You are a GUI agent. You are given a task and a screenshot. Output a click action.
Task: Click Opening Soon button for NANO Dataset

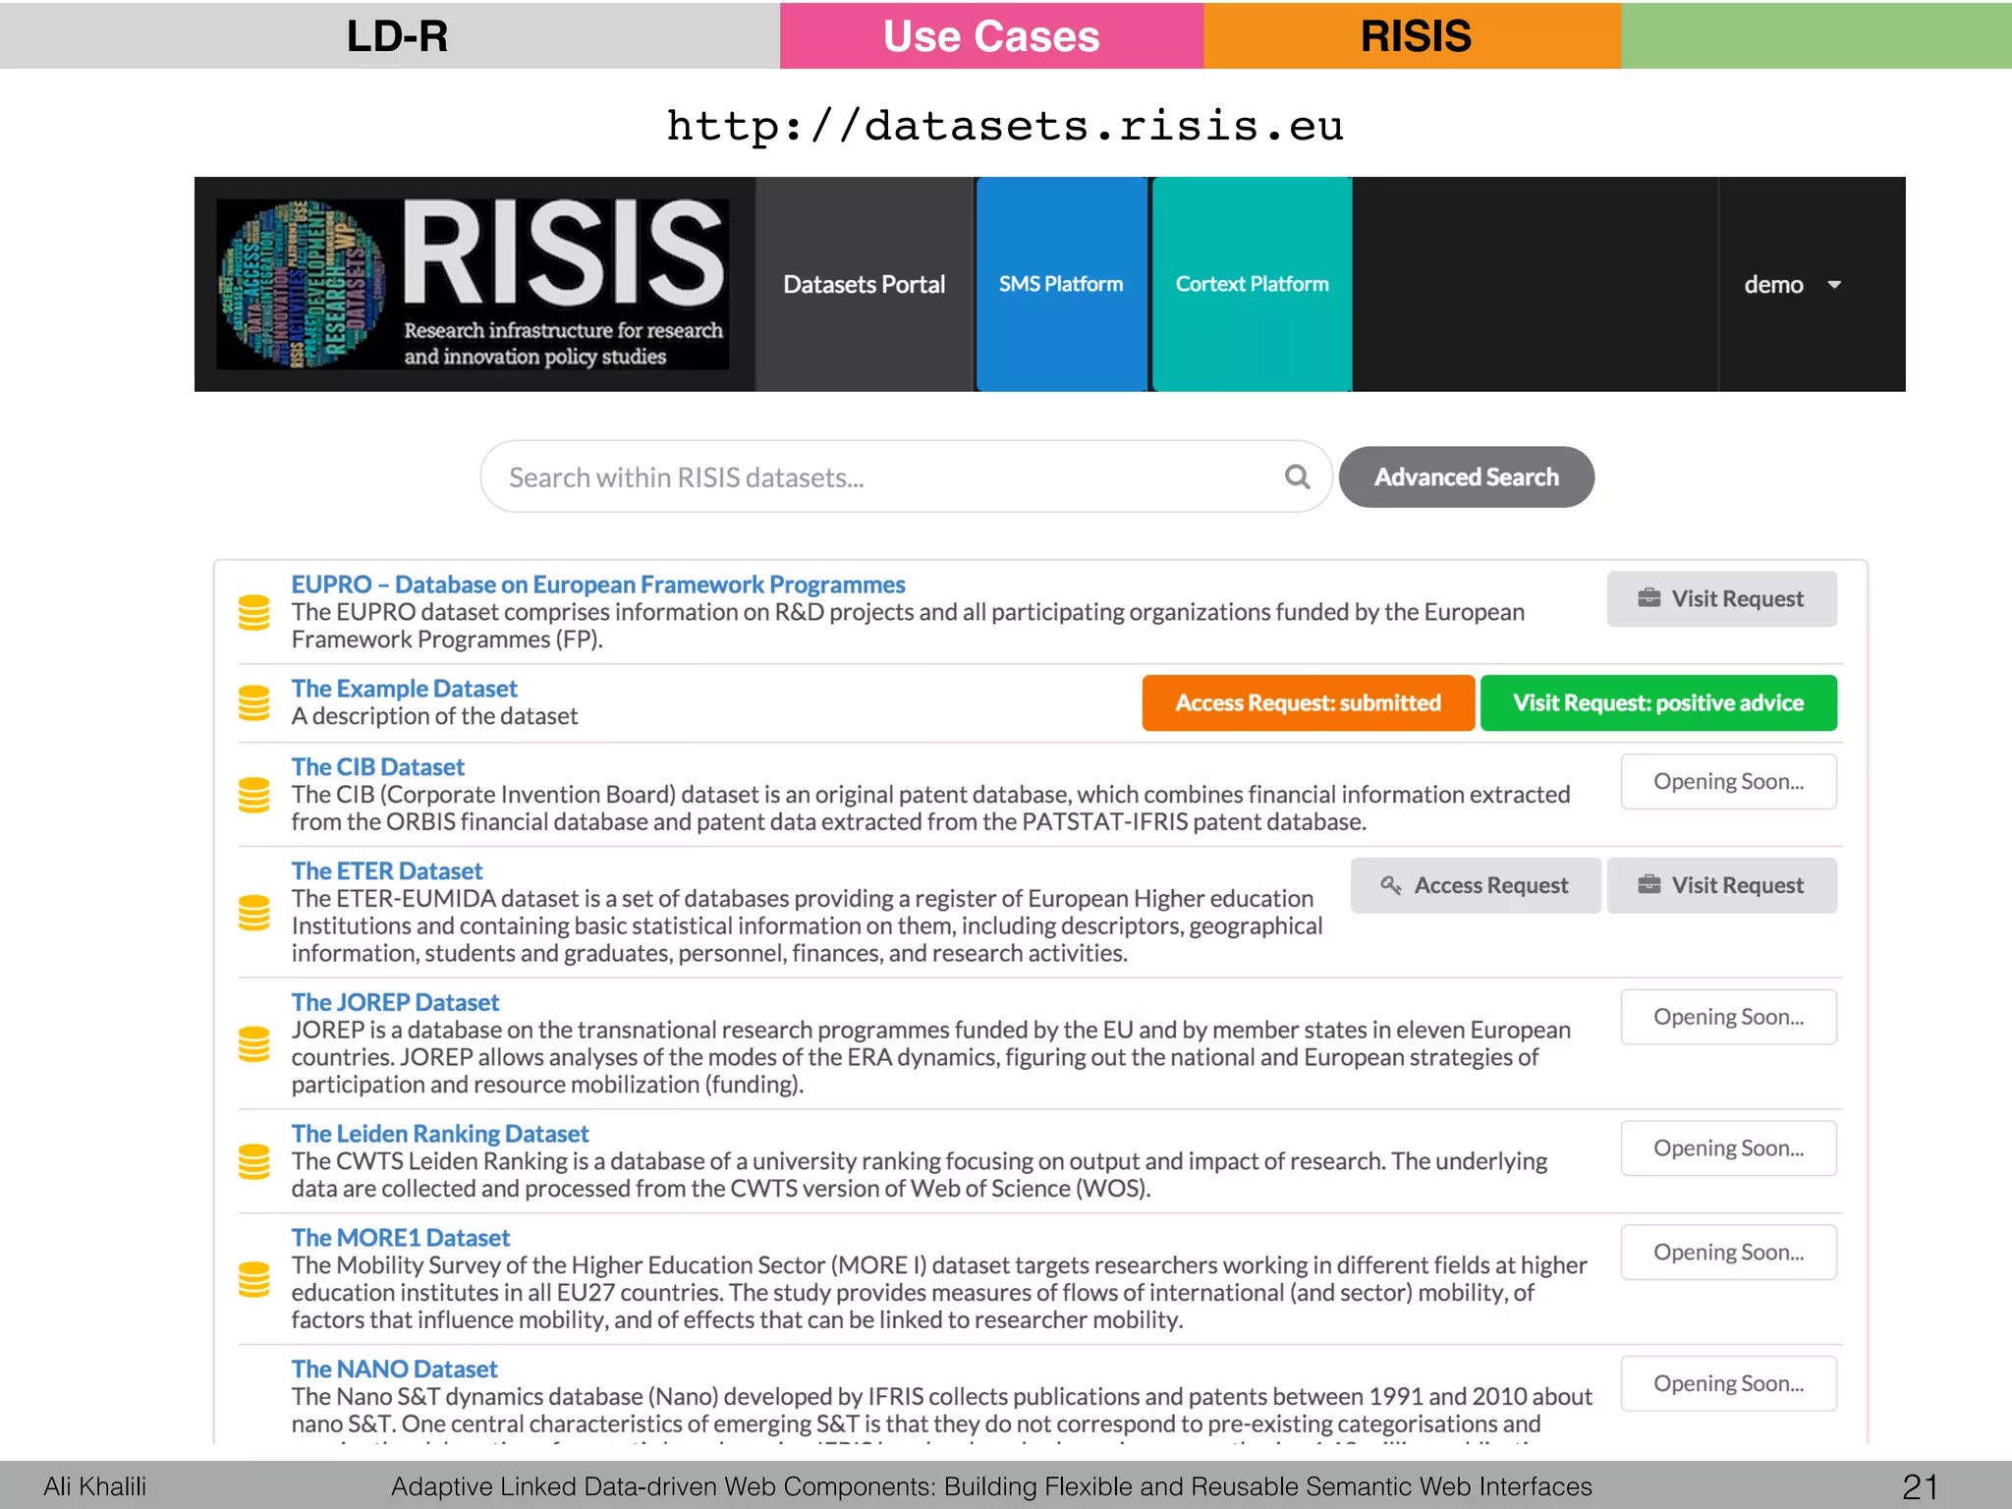[x=1728, y=1384]
